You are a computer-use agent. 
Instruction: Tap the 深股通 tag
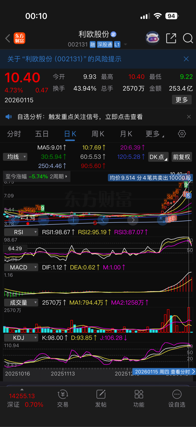point(105,45)
